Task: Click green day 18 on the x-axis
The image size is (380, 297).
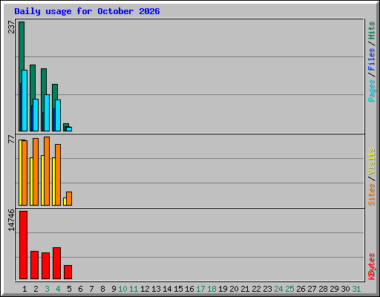Action: [x=212, y=289]
